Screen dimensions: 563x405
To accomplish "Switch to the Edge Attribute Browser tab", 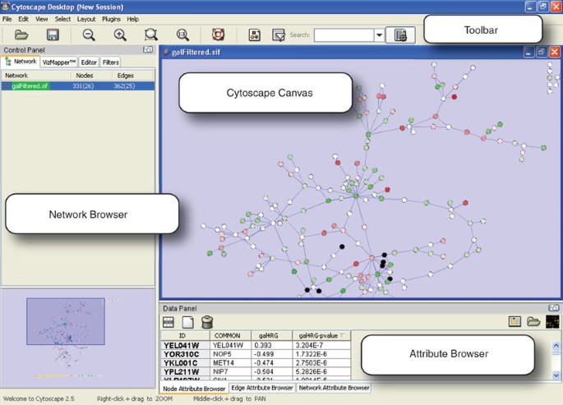I will click(x=260, y=387).
